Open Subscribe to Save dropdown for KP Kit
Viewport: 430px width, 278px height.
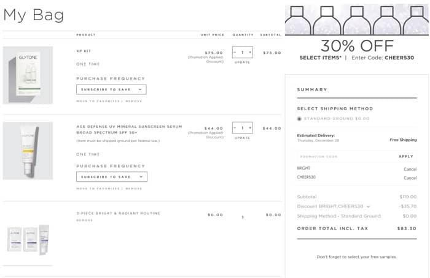[x=111, y=89]
